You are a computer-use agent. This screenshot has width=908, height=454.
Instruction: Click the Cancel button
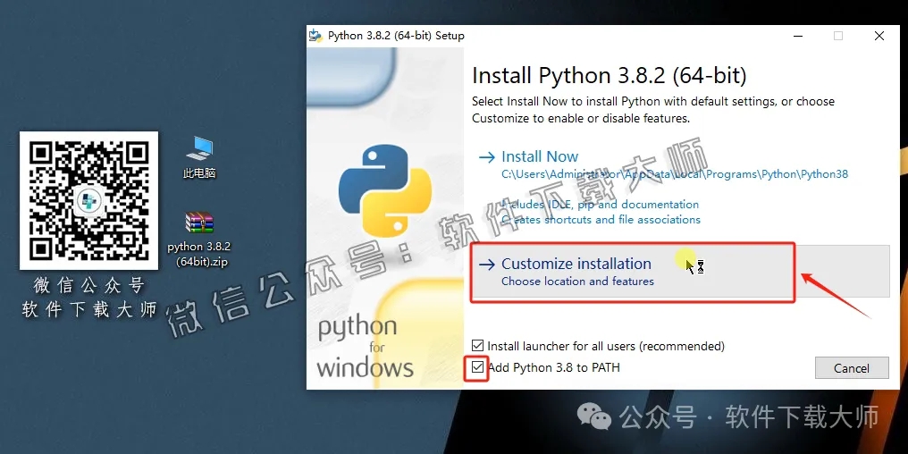click(x=851, y=368)
